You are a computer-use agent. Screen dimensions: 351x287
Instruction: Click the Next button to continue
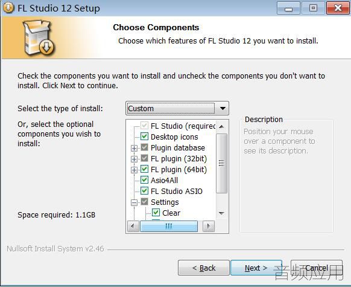coord(256,268)
